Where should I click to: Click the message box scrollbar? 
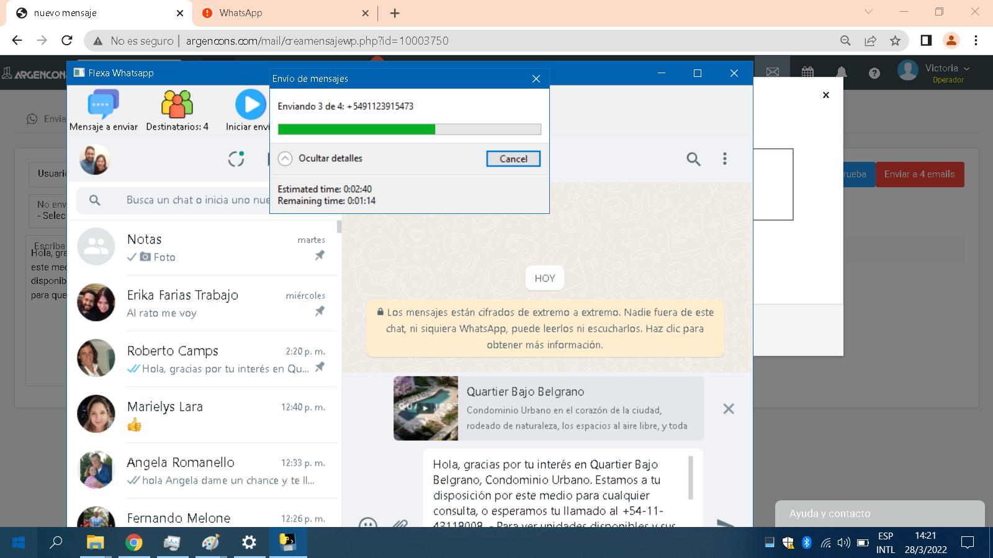[x=691, y=477]
